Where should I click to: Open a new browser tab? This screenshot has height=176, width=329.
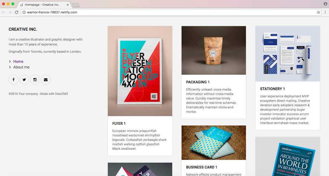point(75,5)
